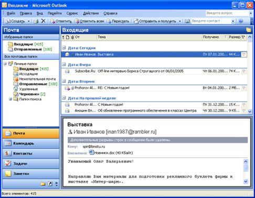Expand the Папки поиска node
This screenshot has width=255, height=198.
coord(10,99)
